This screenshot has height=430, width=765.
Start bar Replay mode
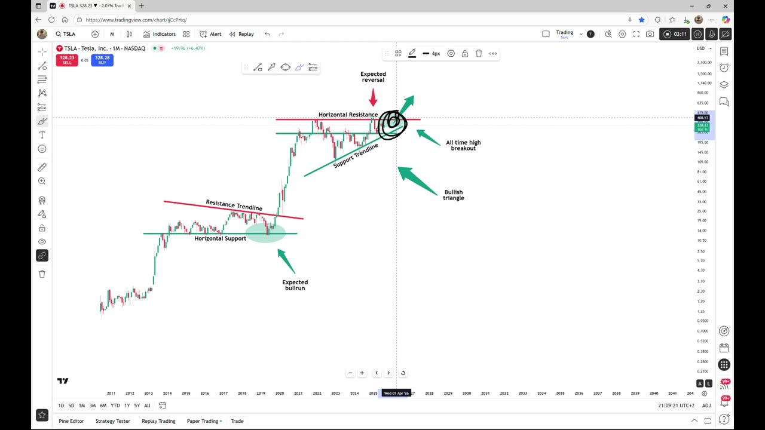pyautogui.click(x=241, y=34)
